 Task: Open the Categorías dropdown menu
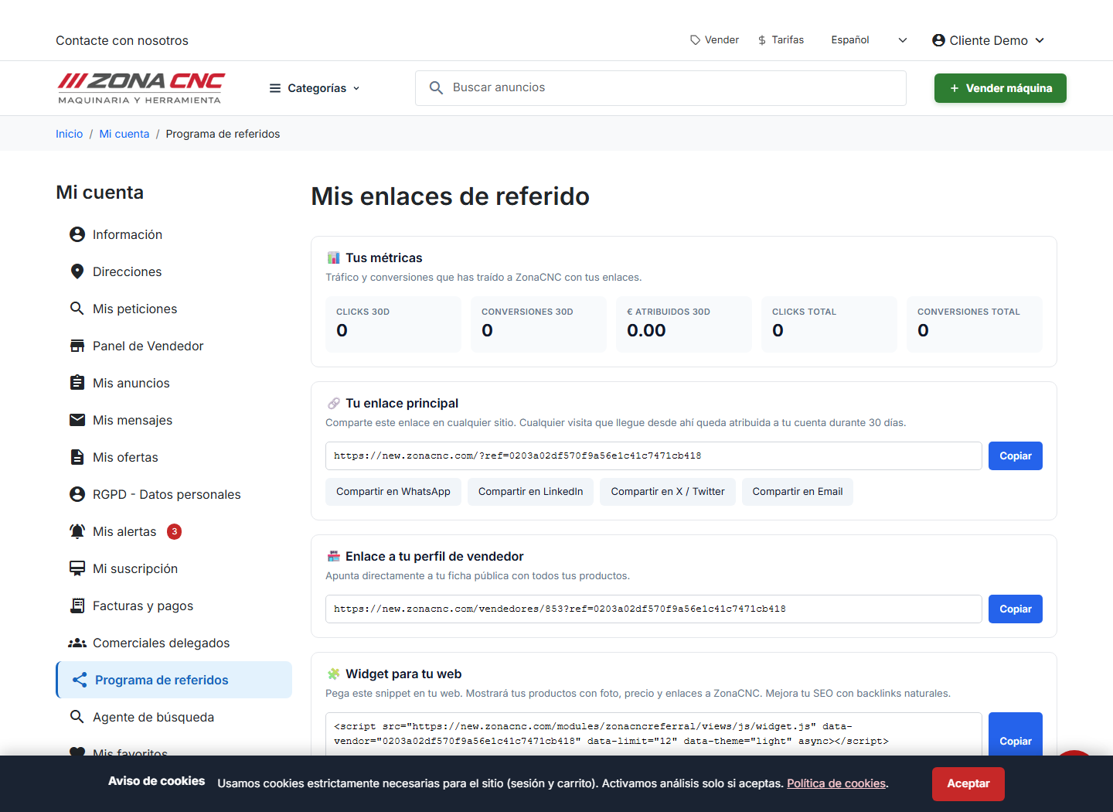tap(315, 88)
